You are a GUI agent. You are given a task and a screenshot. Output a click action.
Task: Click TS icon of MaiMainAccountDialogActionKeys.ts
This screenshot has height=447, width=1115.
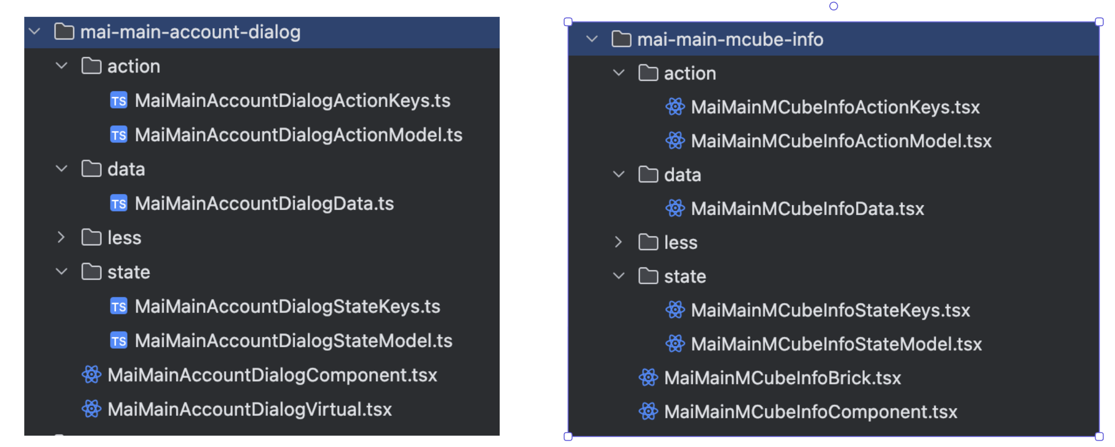click(x=119, y=101)
